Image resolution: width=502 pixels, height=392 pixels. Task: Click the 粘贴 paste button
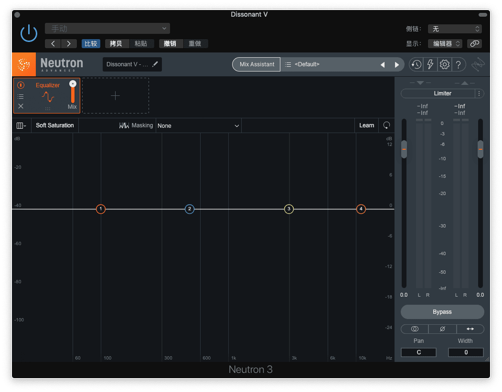pos(141,43)
